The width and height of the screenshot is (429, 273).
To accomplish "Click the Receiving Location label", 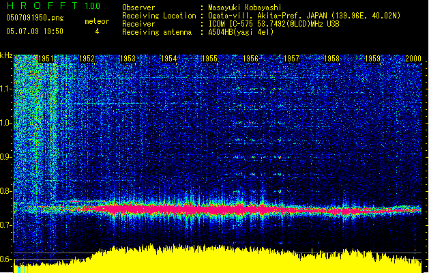I will coord(159,16).
